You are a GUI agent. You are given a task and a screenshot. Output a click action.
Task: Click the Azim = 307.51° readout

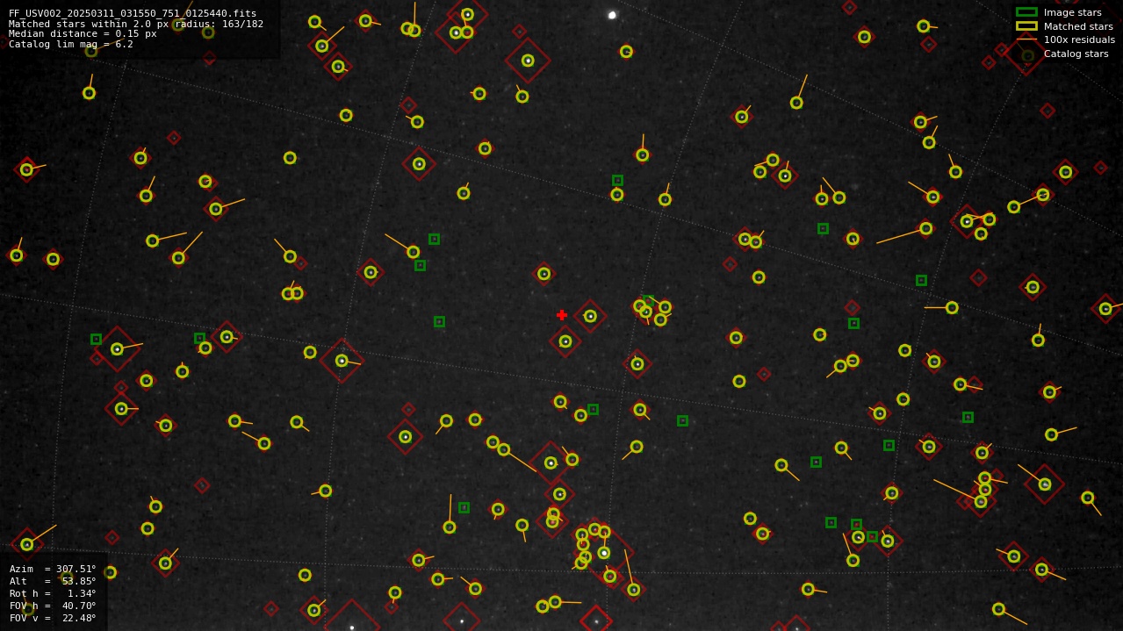pyautogui.click(x=53, y=569)
